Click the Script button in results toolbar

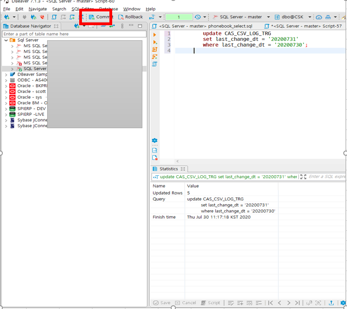(211, 303)
